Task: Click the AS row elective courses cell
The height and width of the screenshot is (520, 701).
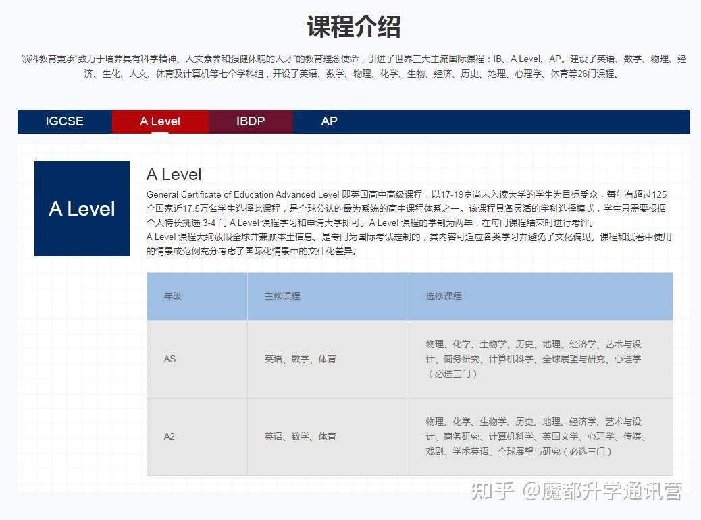Action: (x=541, y=359)
